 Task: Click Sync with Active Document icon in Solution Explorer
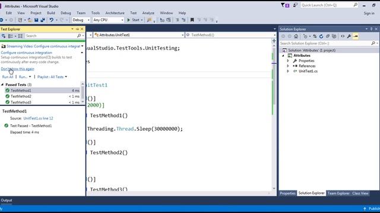(315, 36)
